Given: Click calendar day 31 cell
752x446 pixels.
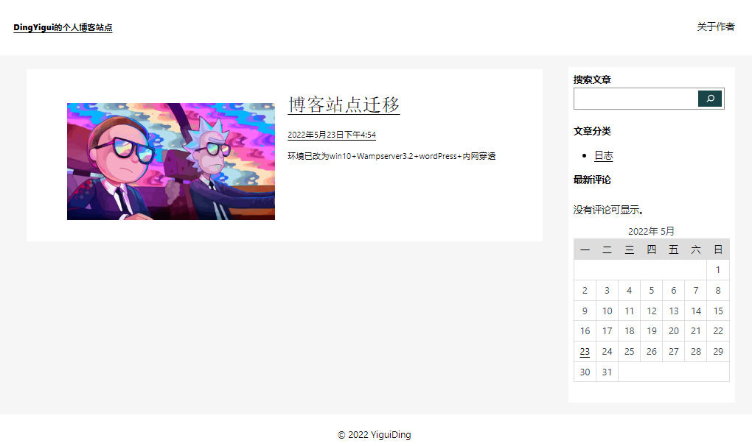Looking at the screenshot, I should click(x=607, y=372).
